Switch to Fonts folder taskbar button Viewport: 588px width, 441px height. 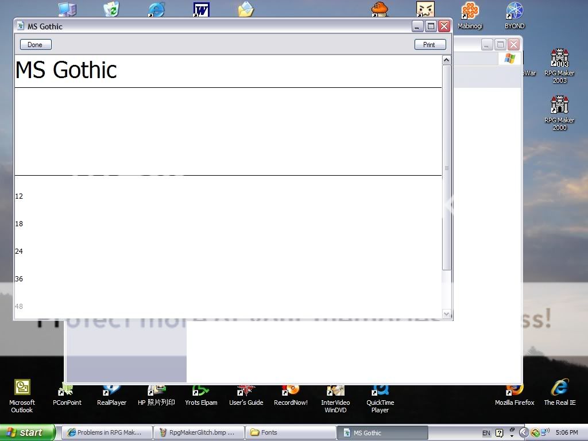coord(290,433)
